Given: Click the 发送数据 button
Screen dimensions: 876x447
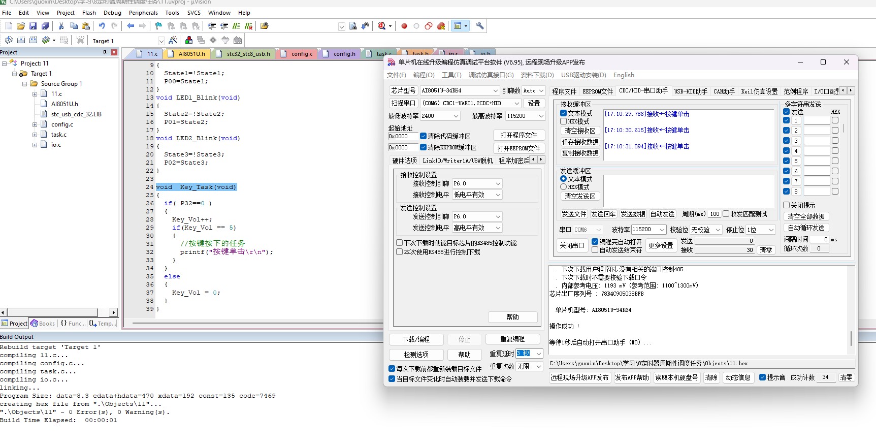Looking at the screenshot, I should (x=633, y=214).
